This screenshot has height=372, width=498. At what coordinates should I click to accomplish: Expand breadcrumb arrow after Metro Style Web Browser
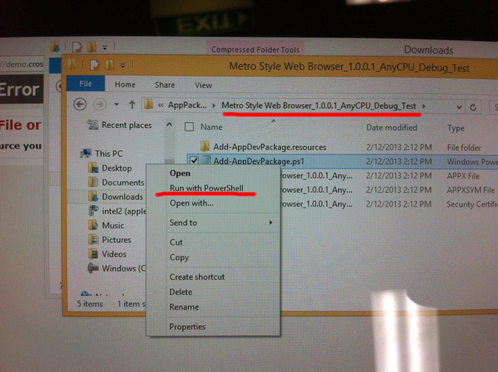(x=424, y=106)
